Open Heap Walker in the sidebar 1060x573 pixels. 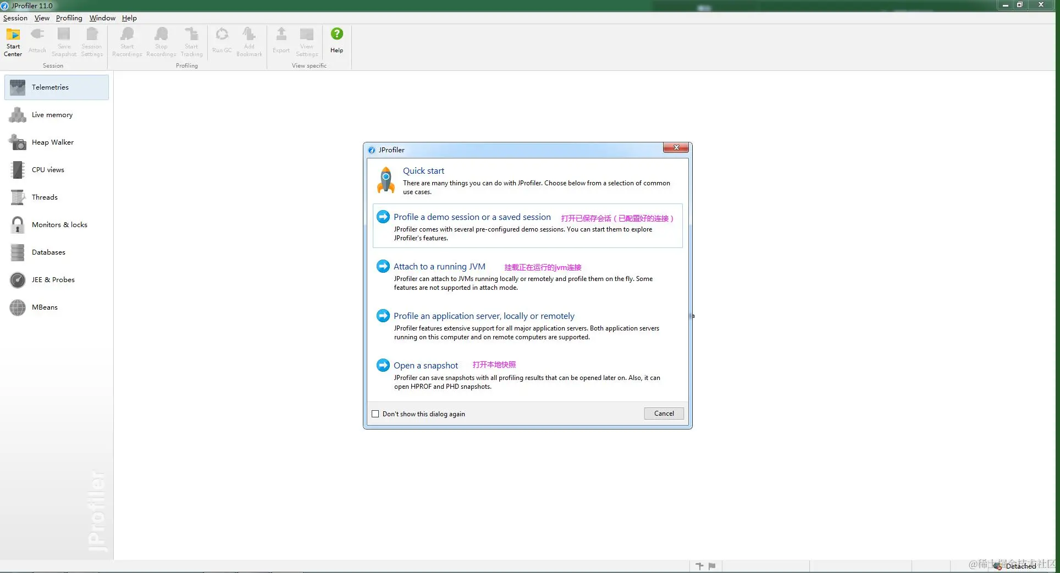(x=57, y=142)
